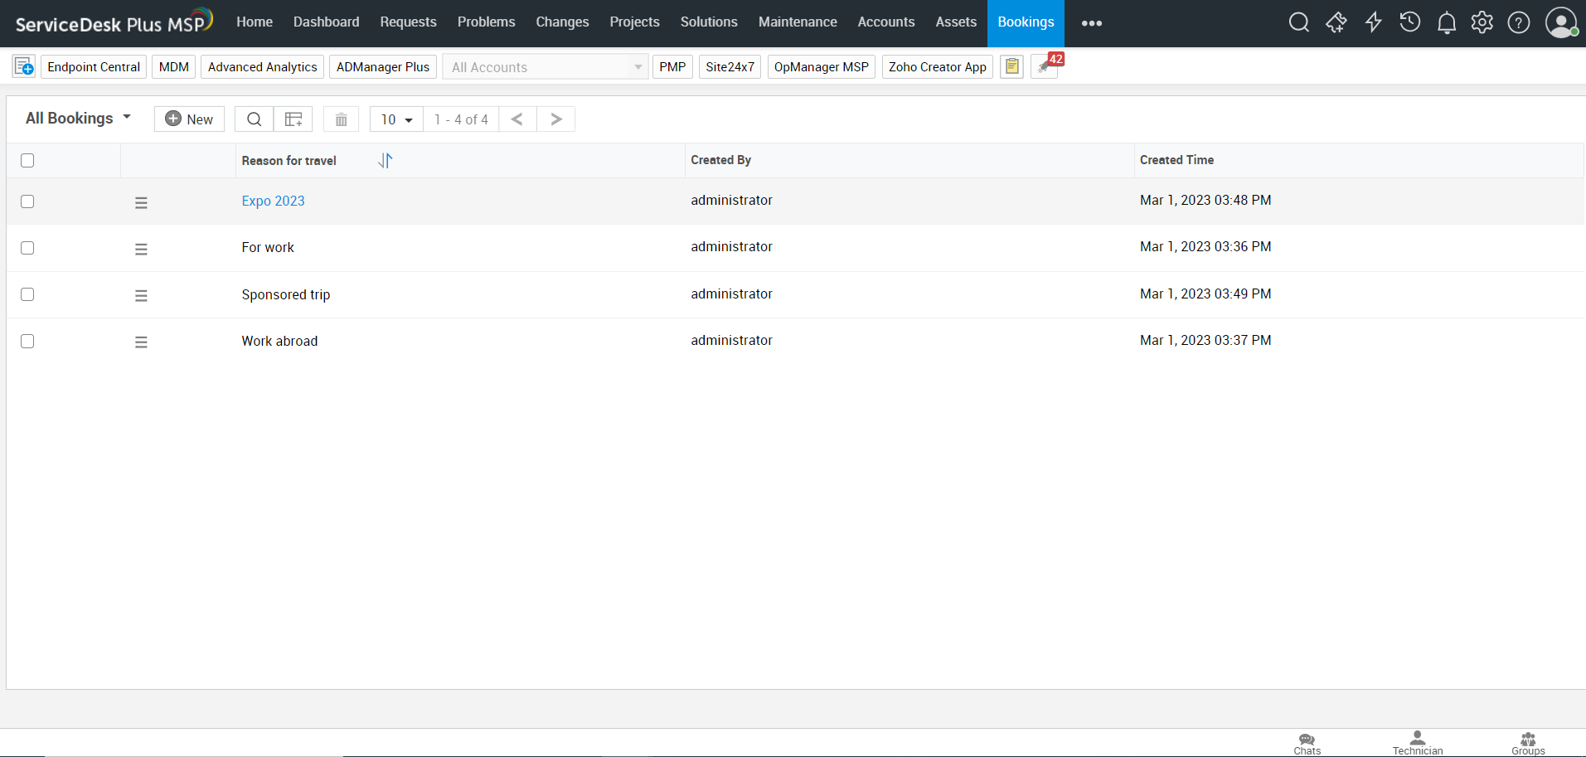This screenshot has width=1586, height=757.
Task: Open the settings gear icon
Action: coord(1482,22)
